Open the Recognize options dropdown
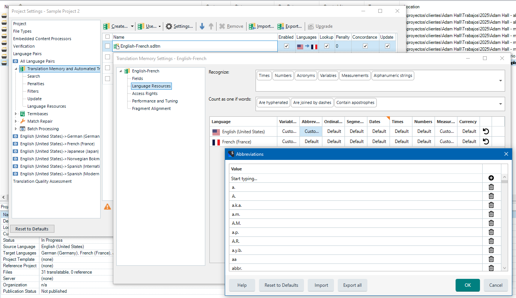The image size is (516, 298). click(500, 80)
